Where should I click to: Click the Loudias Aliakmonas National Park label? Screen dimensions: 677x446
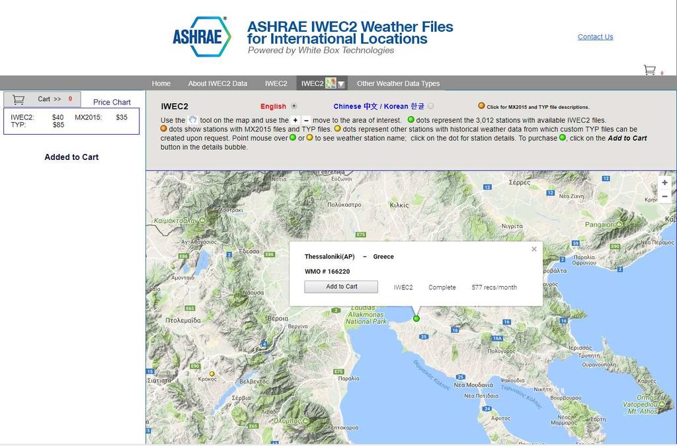[x=366, y=315]
